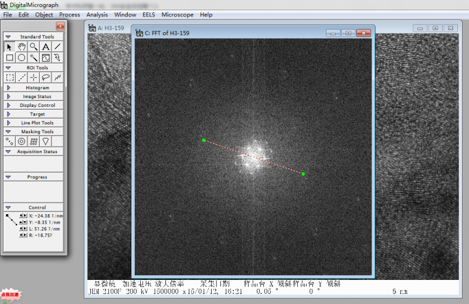The height and width of the screenshot is (304, 469).
Task: Select the zigzag polyline ROI tool
Action: click(57, 77)
